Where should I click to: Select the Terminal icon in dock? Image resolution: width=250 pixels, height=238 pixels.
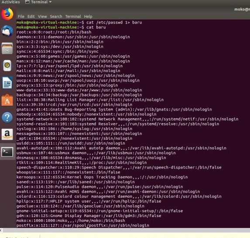[x=7, y=152]
